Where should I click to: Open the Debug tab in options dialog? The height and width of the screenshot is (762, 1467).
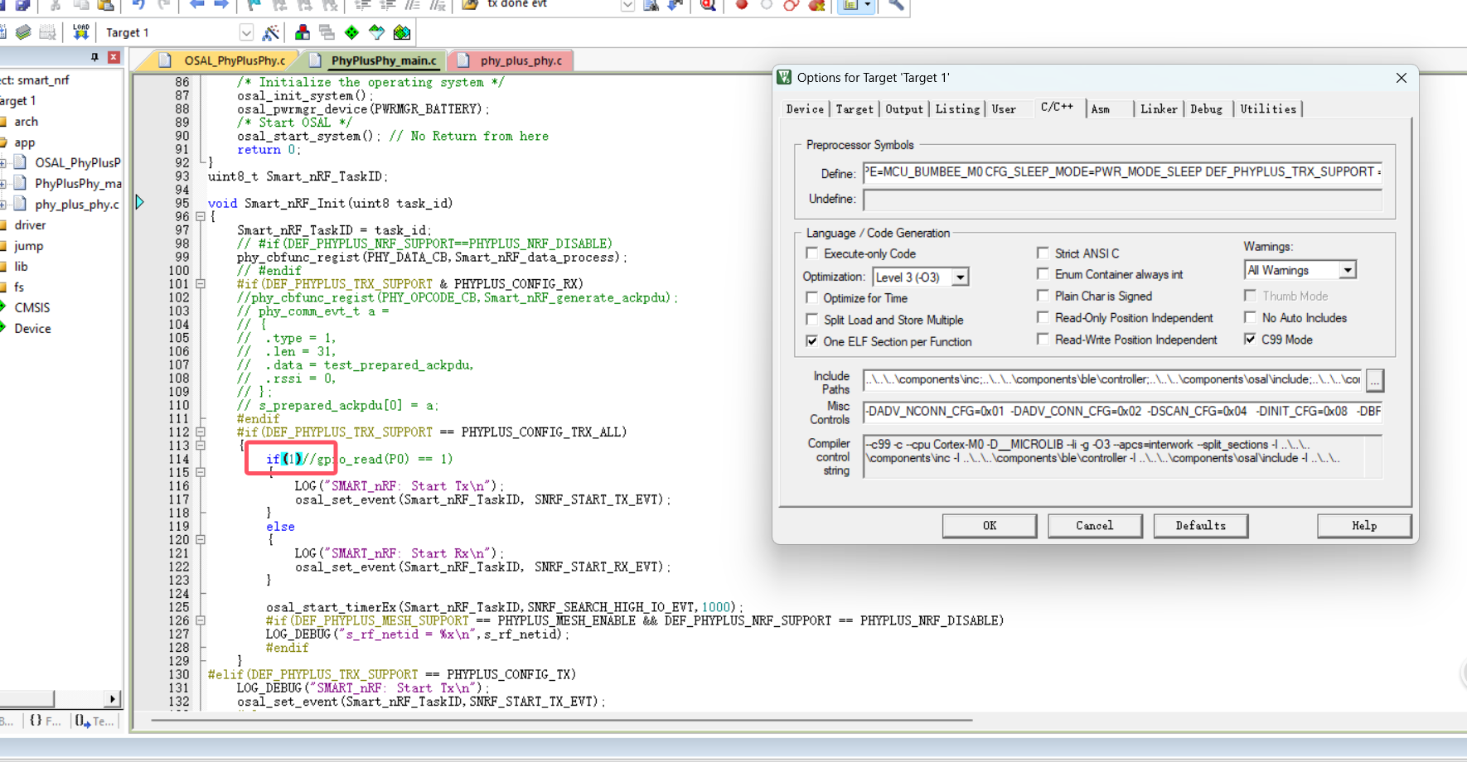coord(1207,109)
